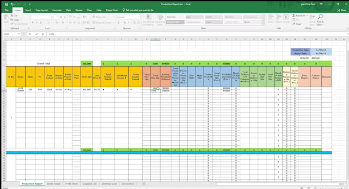The height and width of the screenshot is (189, 349).
Task: Click the Format cells button
Action: tap(286, 19)
